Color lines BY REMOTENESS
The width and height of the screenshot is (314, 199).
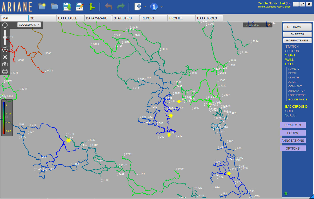297,41
